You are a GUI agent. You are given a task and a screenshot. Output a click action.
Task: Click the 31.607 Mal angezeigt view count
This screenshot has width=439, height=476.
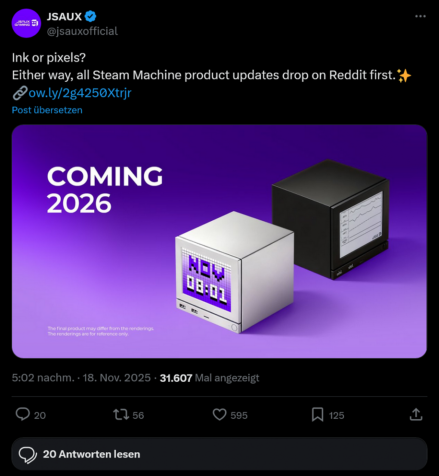pos(210,378)
